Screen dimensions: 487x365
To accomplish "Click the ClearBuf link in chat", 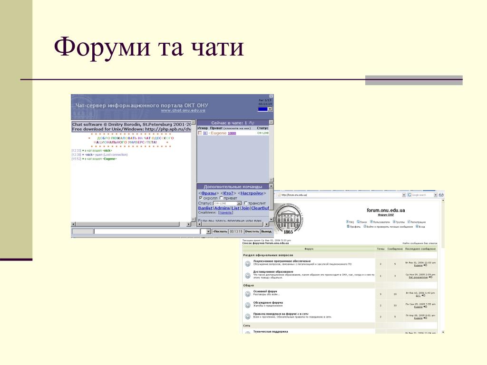I will coord(260,208).
